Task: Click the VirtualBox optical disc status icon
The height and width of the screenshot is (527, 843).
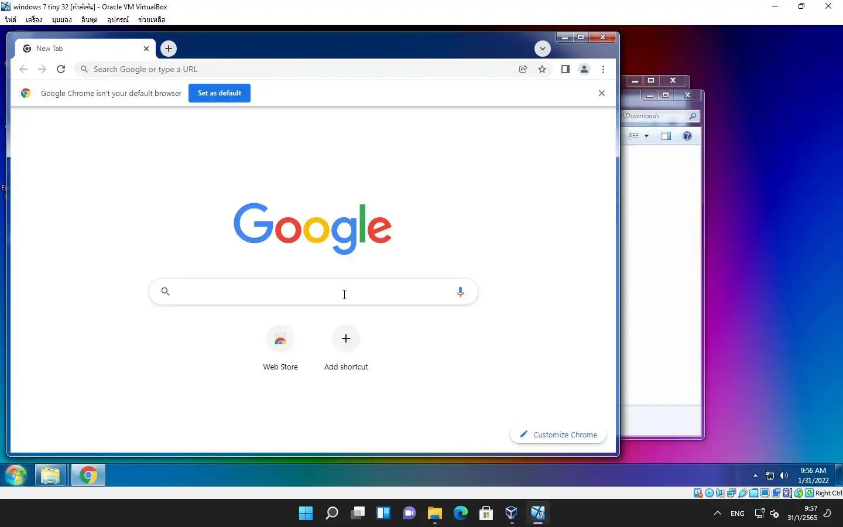Action: tap(710, 493)
